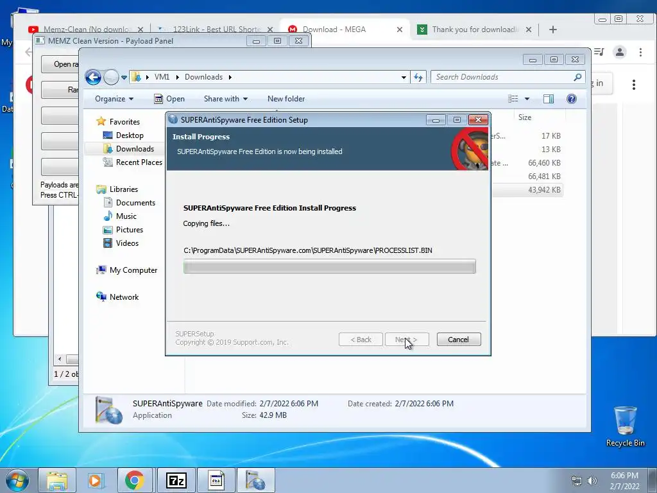The height and width of the screenshot is (493, 657).
Task: Open Music library in navigation pane
Action: [126, 216]
